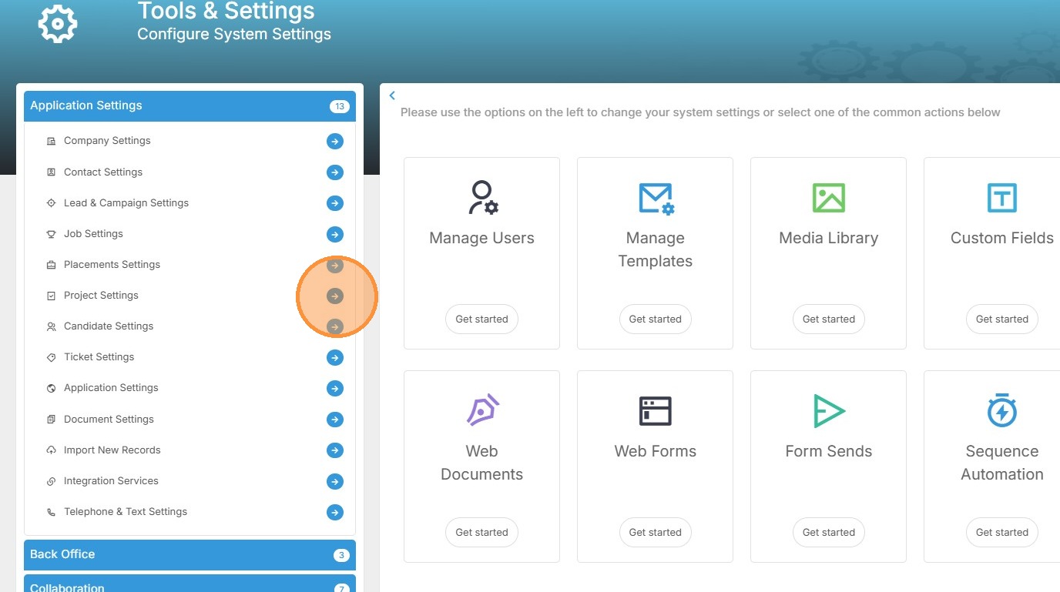Image resolution: width=1060 pixels, height=592 pixels.
Task: Click the 3 badge on Back Office
Action: tap(341, 555)
